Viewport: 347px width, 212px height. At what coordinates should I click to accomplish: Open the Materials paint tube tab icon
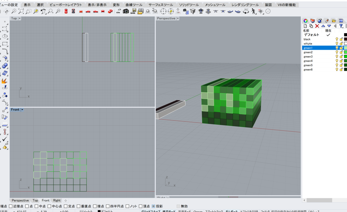[x=327, y=21]
